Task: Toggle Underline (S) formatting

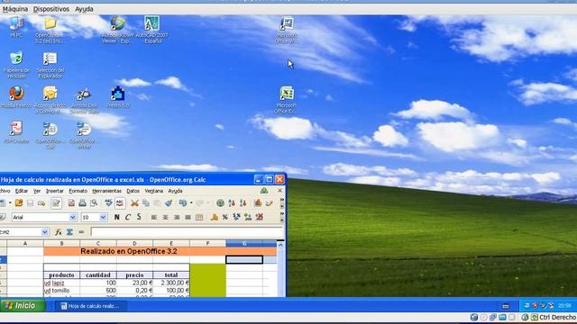Action: click(x=139, y=218)
